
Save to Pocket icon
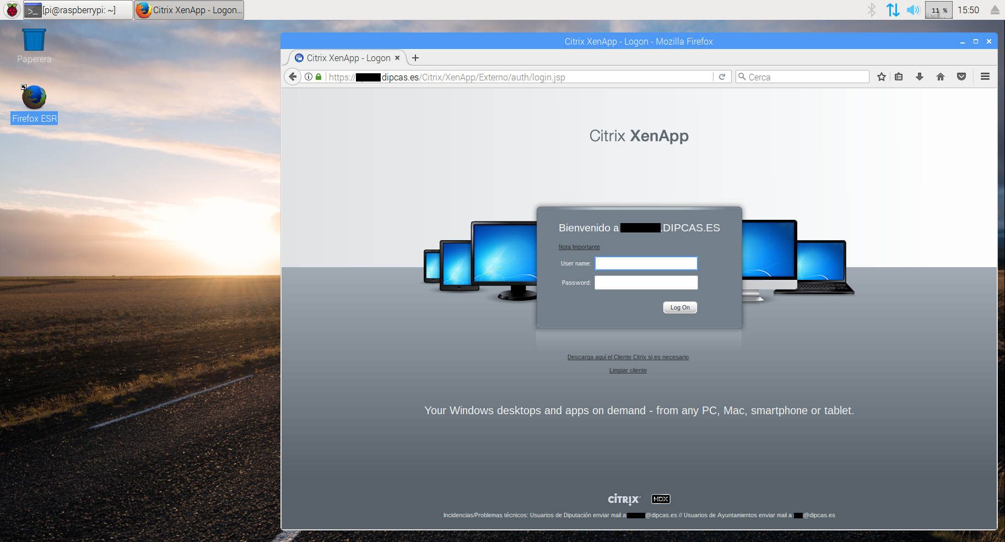point(961,77)
